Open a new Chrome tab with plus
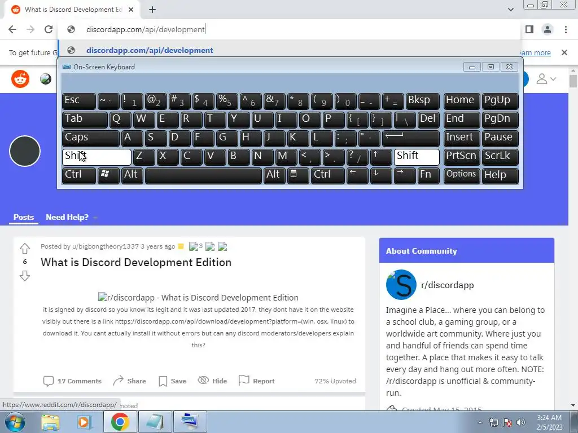 (x=152, y=10)
